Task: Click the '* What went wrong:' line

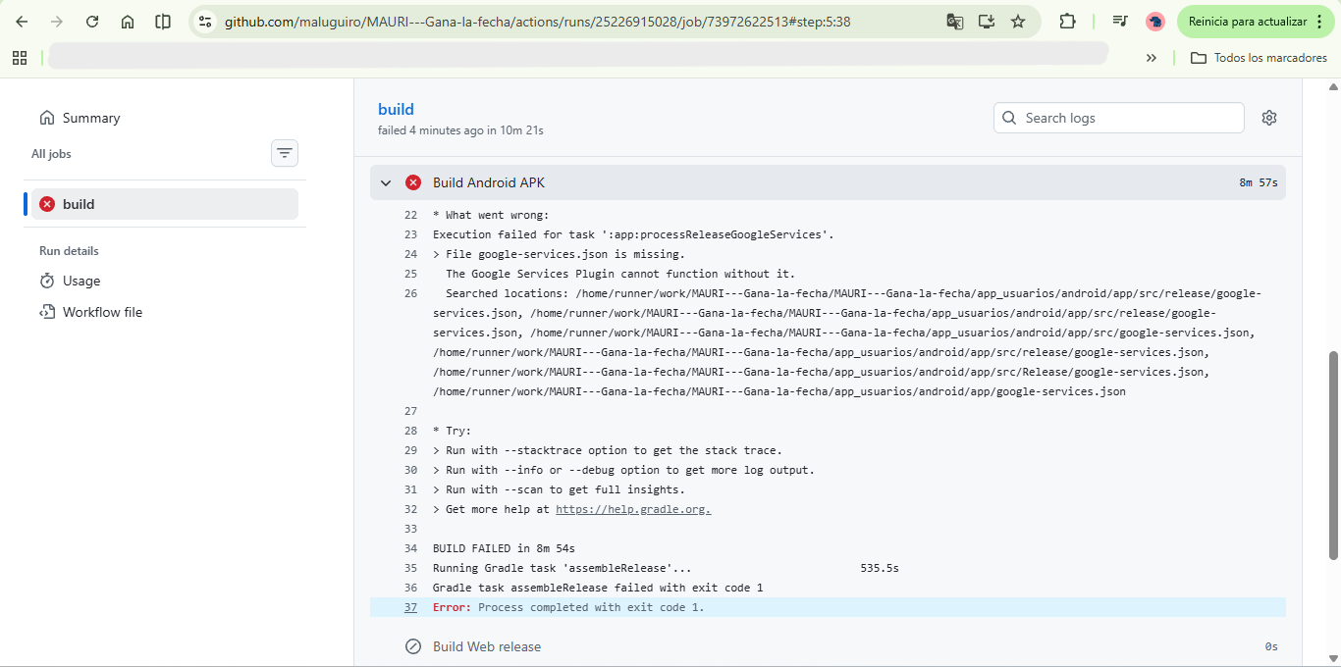Action: (491, 215)
